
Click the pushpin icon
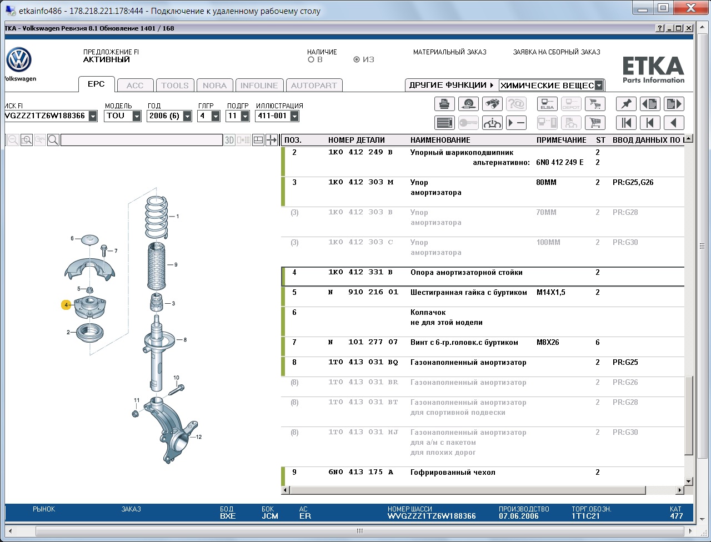click(627, 104)
